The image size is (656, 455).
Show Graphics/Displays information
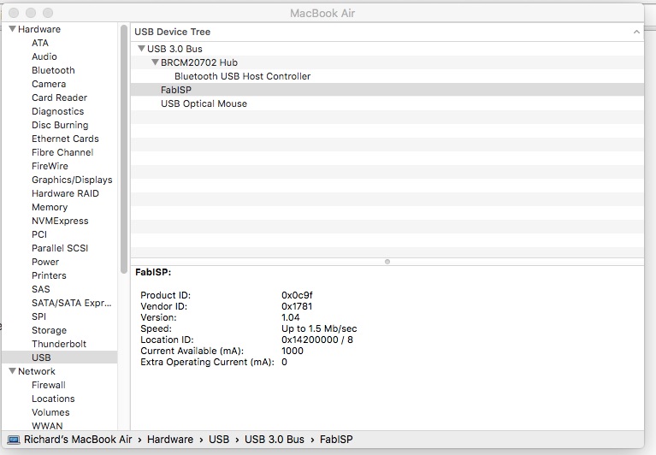[x=72, y=180]
